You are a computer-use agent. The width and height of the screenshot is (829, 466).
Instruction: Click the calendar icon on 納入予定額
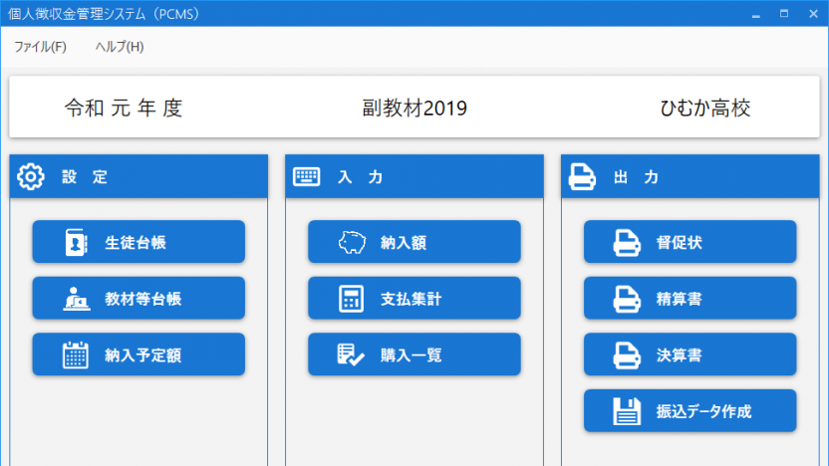coord(76,355)
